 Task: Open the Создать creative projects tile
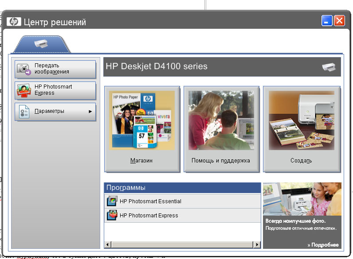tap(302, 129)
